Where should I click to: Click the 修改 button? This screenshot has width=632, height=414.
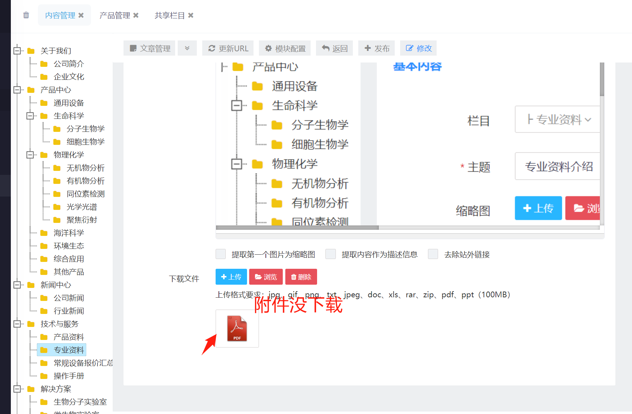tap(419, 48)
